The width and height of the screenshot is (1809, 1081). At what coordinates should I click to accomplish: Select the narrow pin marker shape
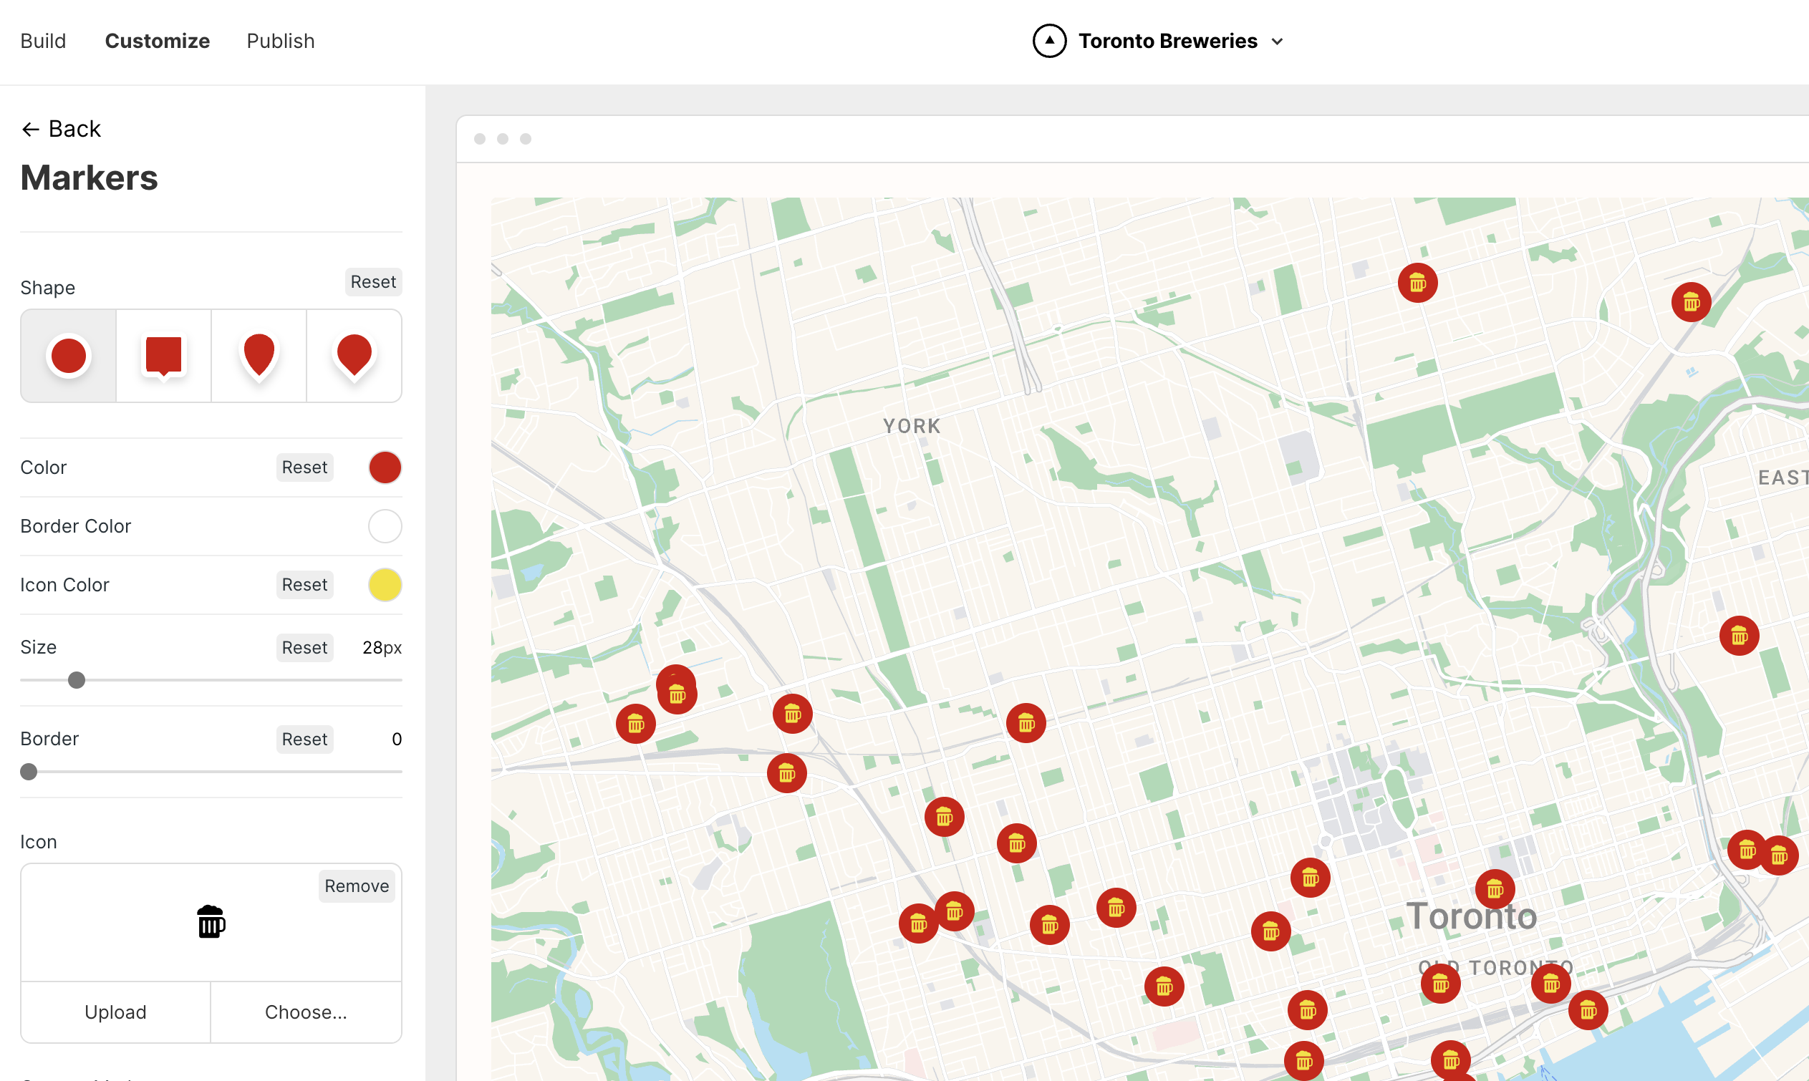click(259, 357)
